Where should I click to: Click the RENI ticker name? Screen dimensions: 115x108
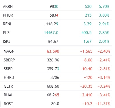pyautogui.click(x=7, y=24)
